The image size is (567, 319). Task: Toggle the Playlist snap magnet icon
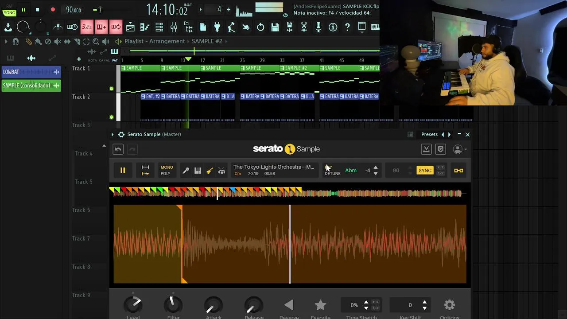point(16,41)
